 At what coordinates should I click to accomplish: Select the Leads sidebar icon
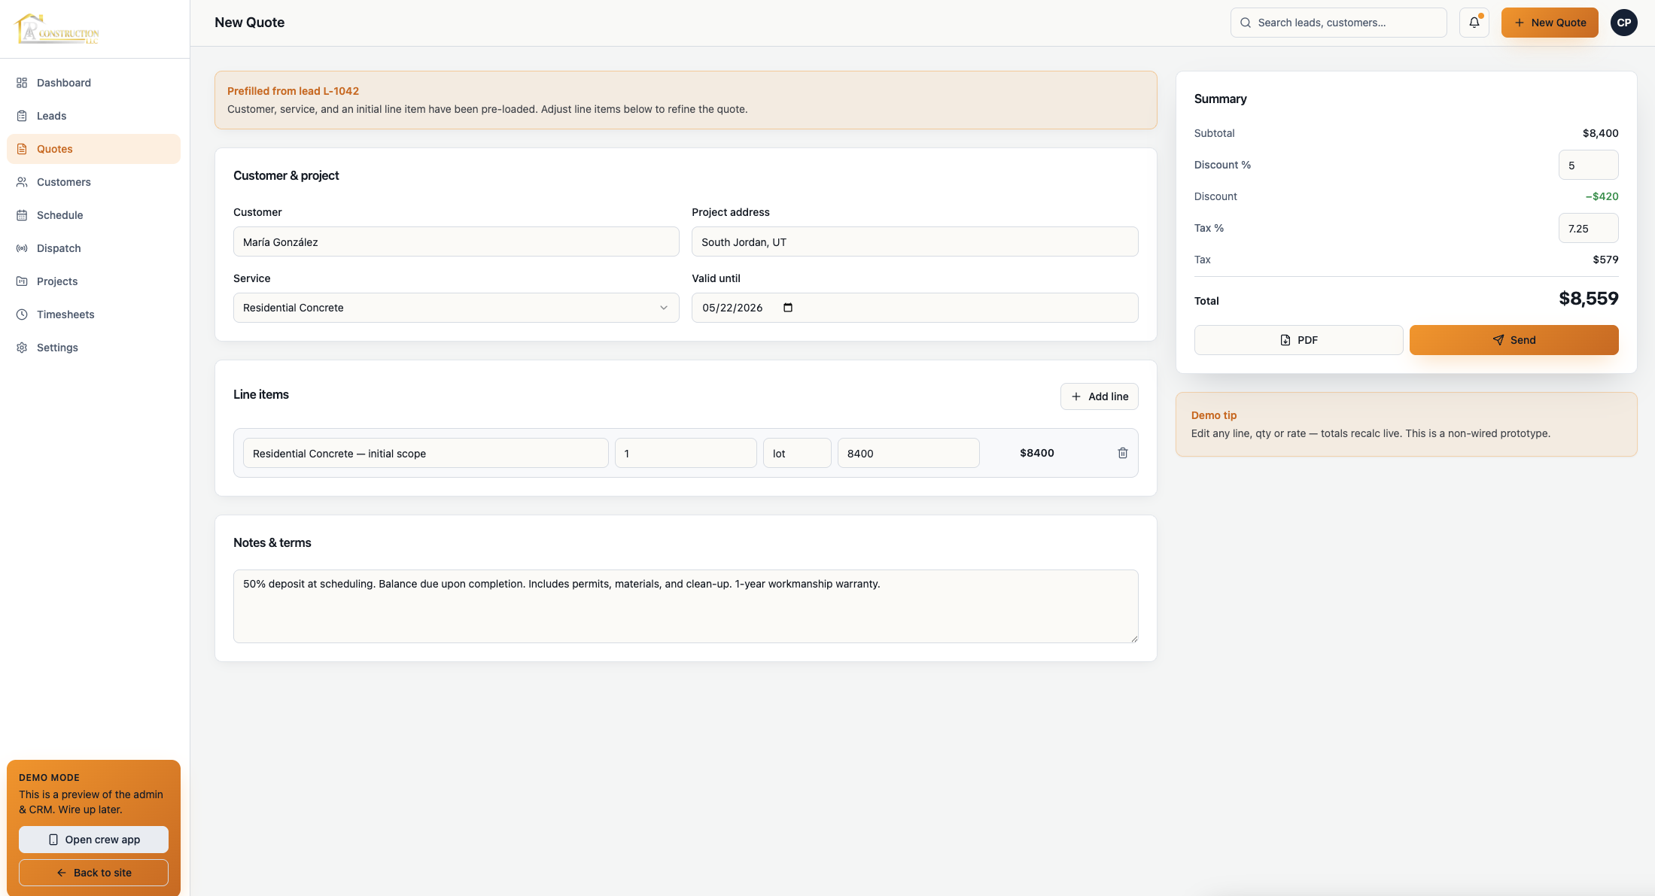(x=23, y=116)
